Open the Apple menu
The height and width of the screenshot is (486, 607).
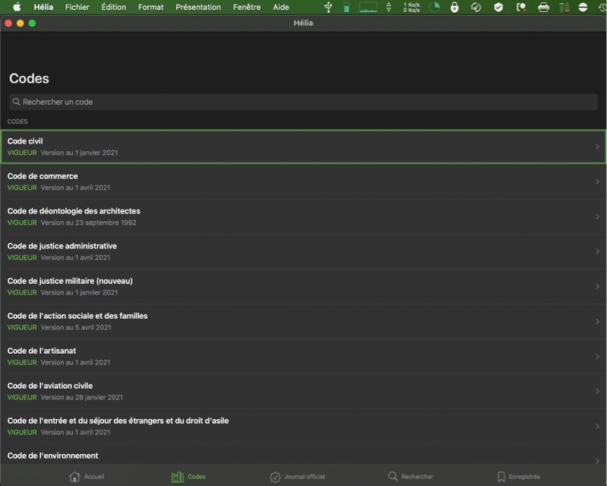(17, 8)
